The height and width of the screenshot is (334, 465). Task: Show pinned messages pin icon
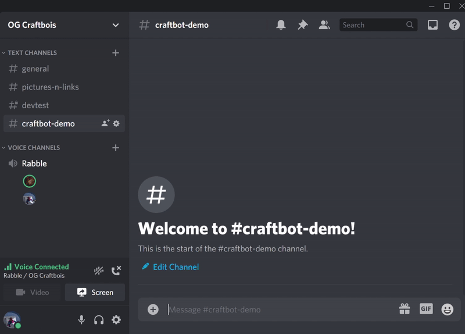(x=302, y=24)
